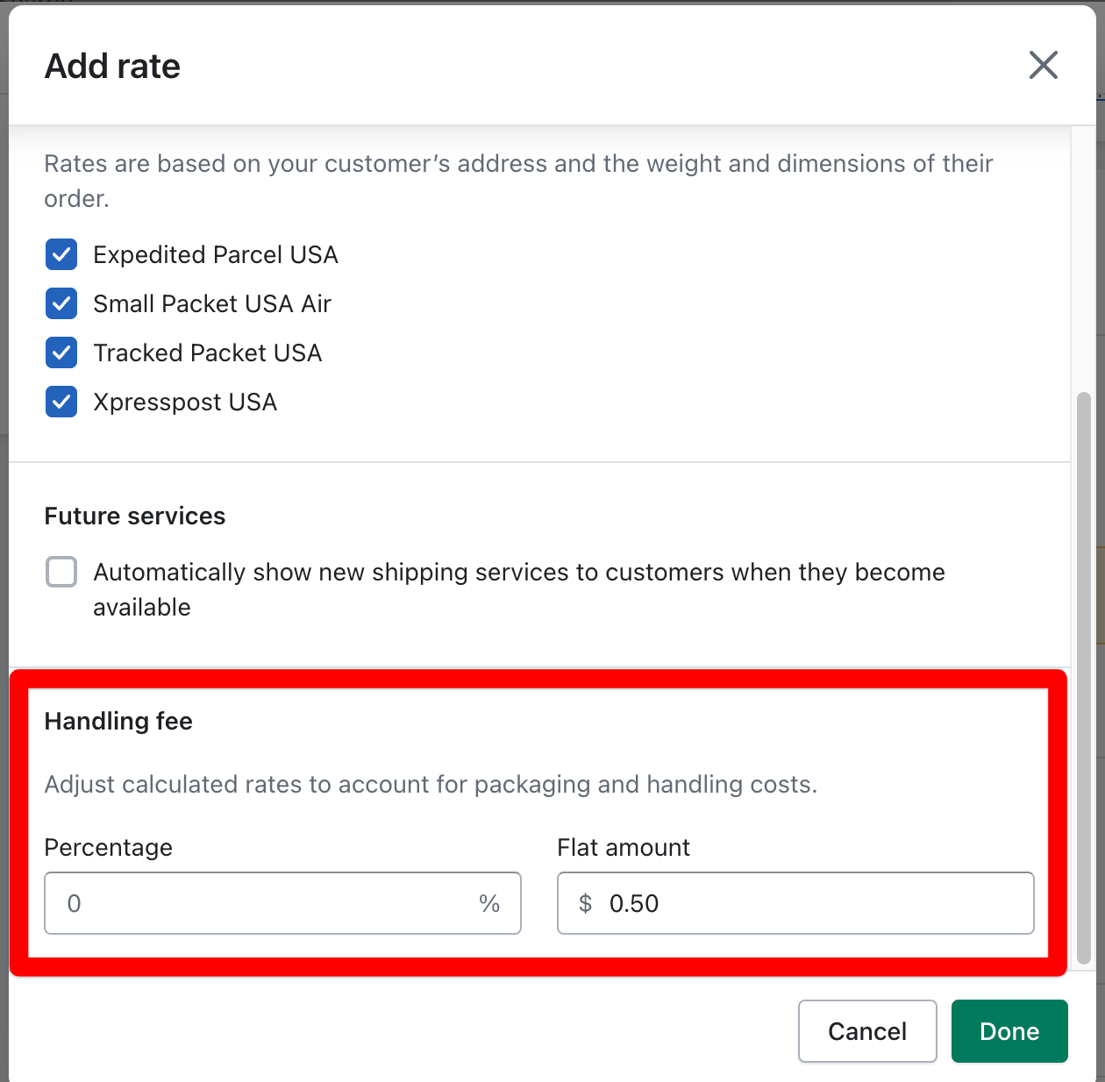This screenshot has width=1105, height=1082.
Task: Click the Add rate dialog title
Action: pyautogui.click(x=113, y=67)
